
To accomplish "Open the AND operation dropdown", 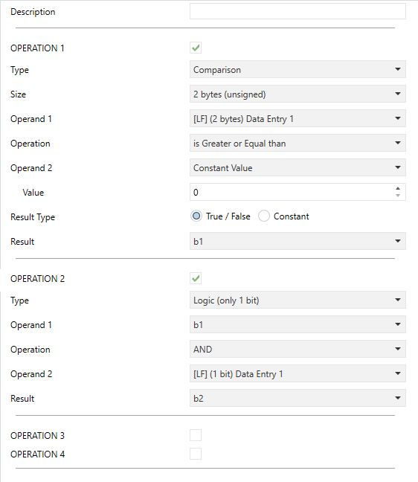I will click(x=298, y=349).
